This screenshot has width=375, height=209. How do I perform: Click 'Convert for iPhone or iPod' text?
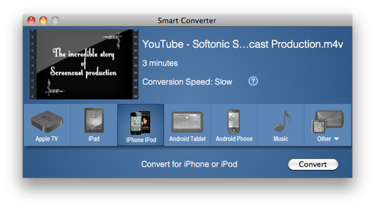189,164
